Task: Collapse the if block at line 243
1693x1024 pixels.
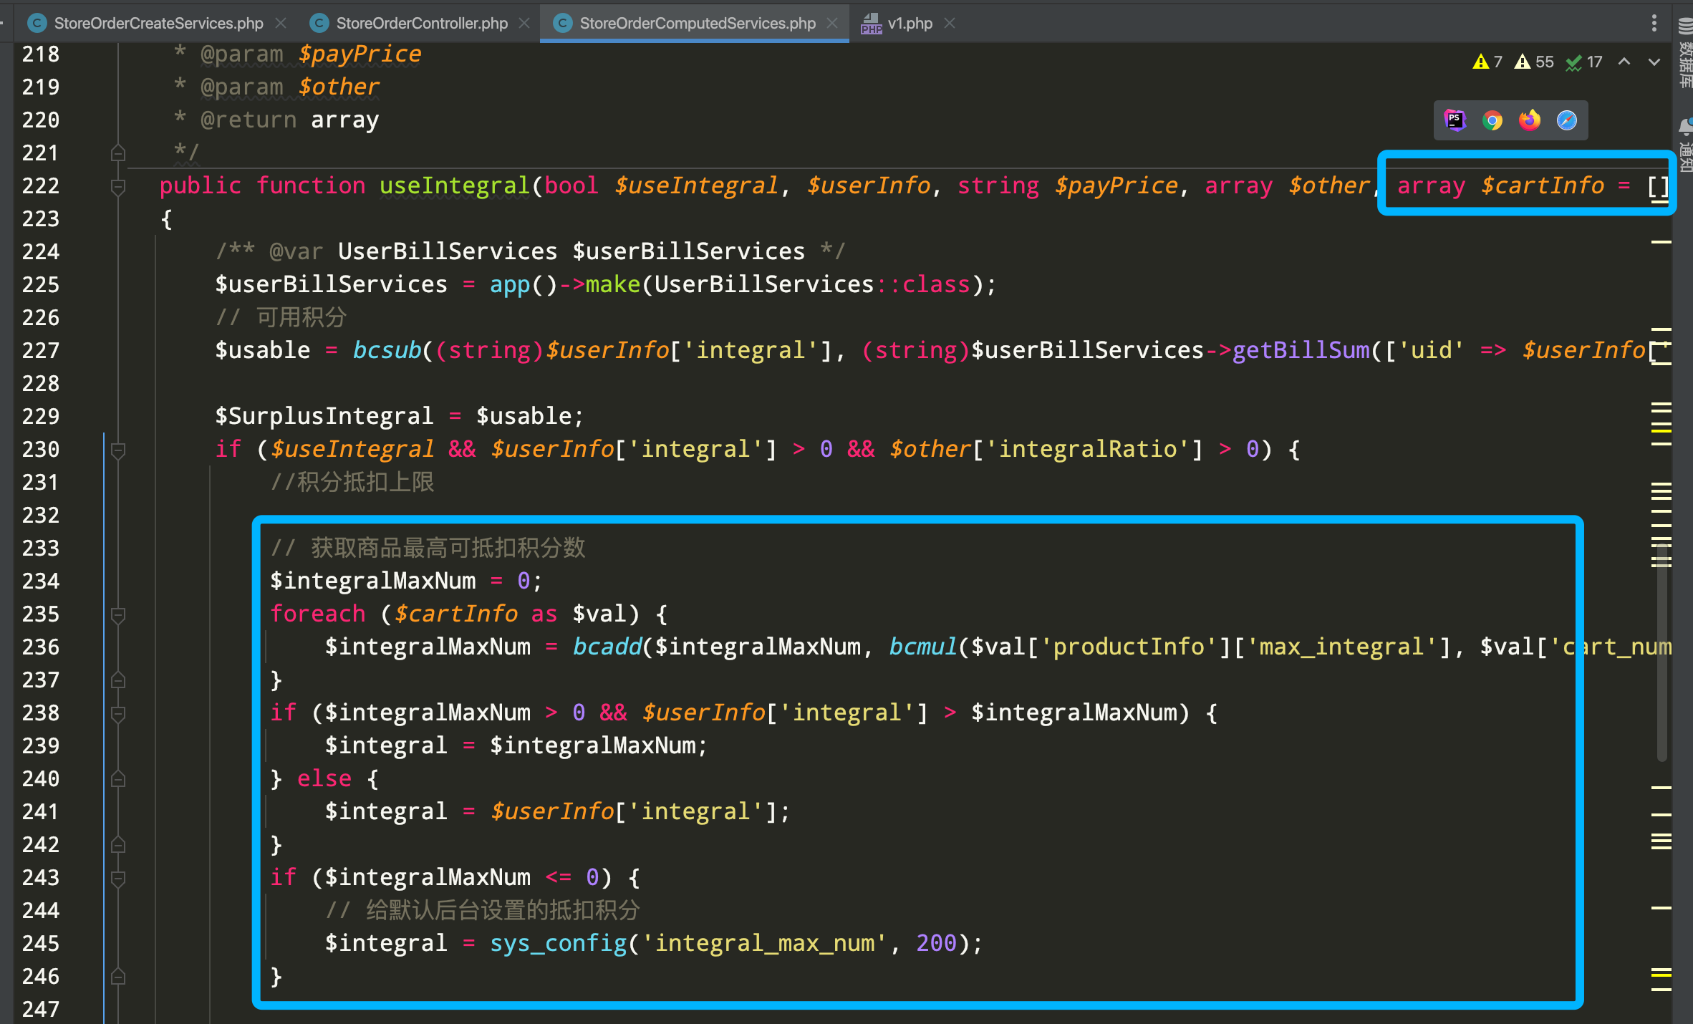Action: tap(118, 878)
